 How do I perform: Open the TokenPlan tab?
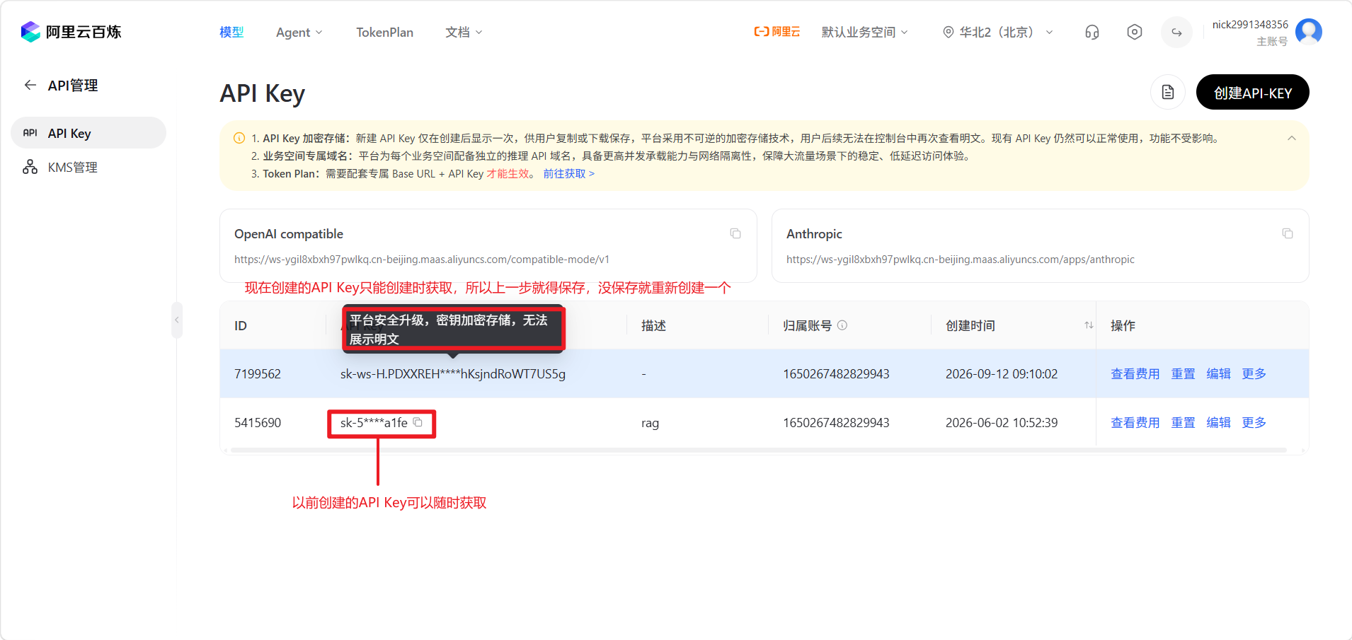click(x=384, y=33)
